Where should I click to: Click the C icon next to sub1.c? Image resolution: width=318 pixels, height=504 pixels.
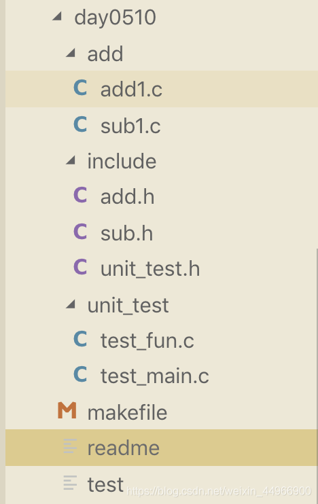pos(80,124)
